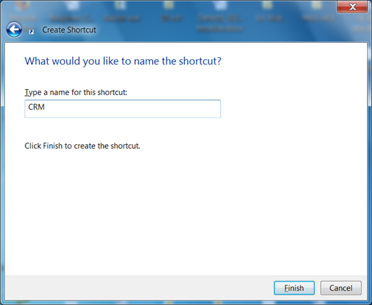Go back to the previous wizard page

[14, 30]
